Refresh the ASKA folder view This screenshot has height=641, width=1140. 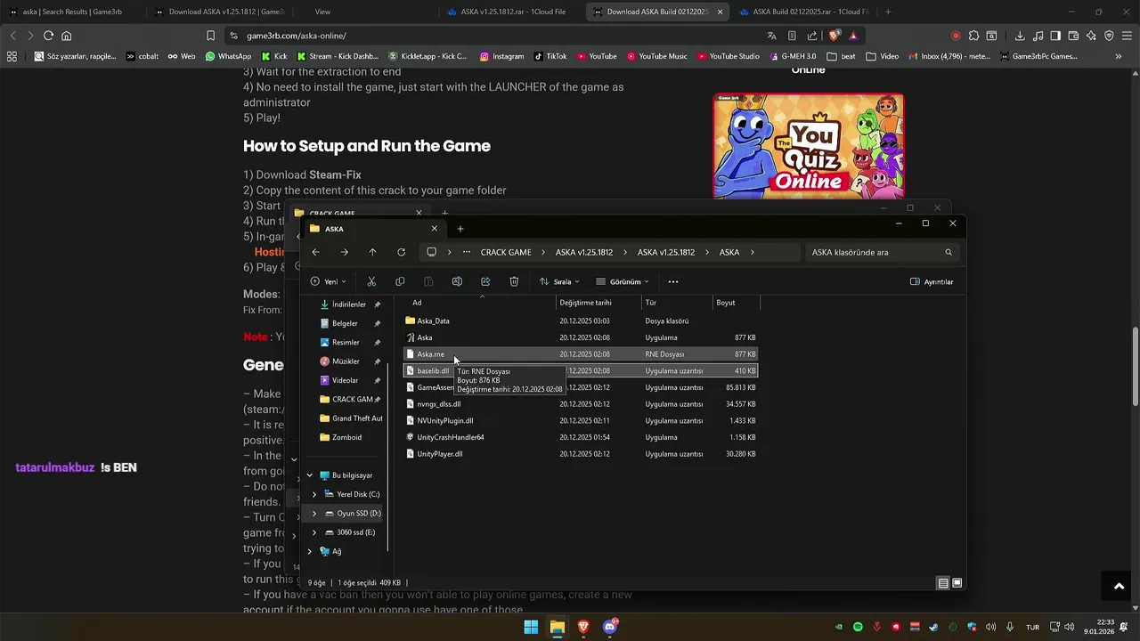(x=401, y=252)
